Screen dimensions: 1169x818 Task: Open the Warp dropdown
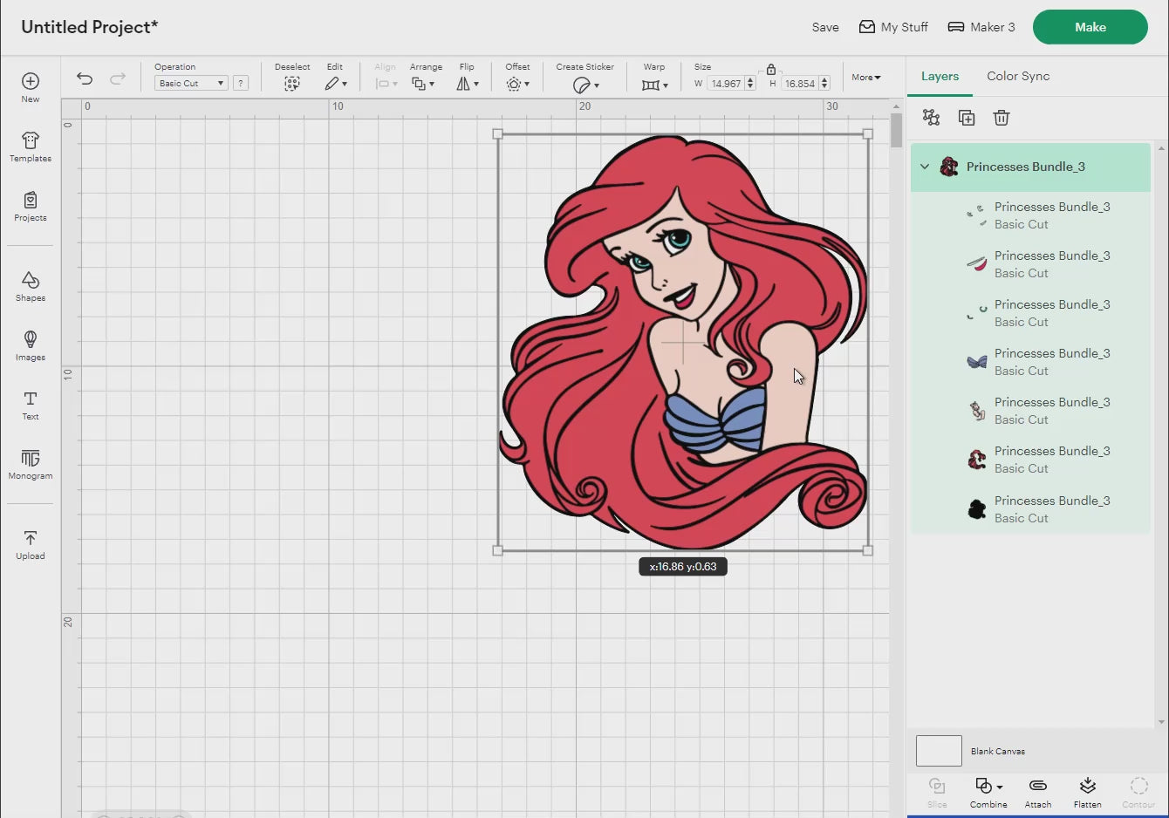point(654,85)
